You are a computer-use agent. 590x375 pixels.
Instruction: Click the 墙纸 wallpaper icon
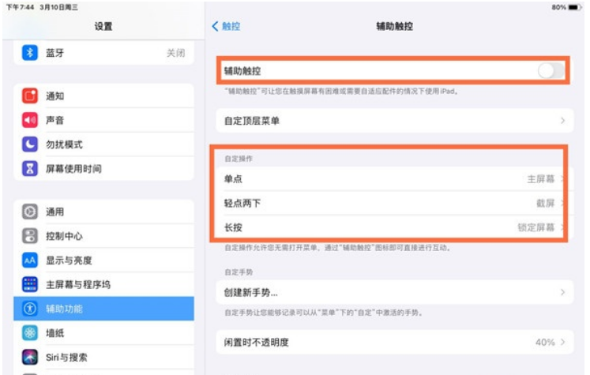pos(30,333)
